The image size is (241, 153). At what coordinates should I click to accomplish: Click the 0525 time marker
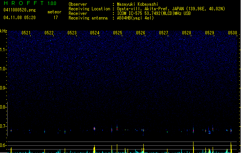tap(118, 33)
